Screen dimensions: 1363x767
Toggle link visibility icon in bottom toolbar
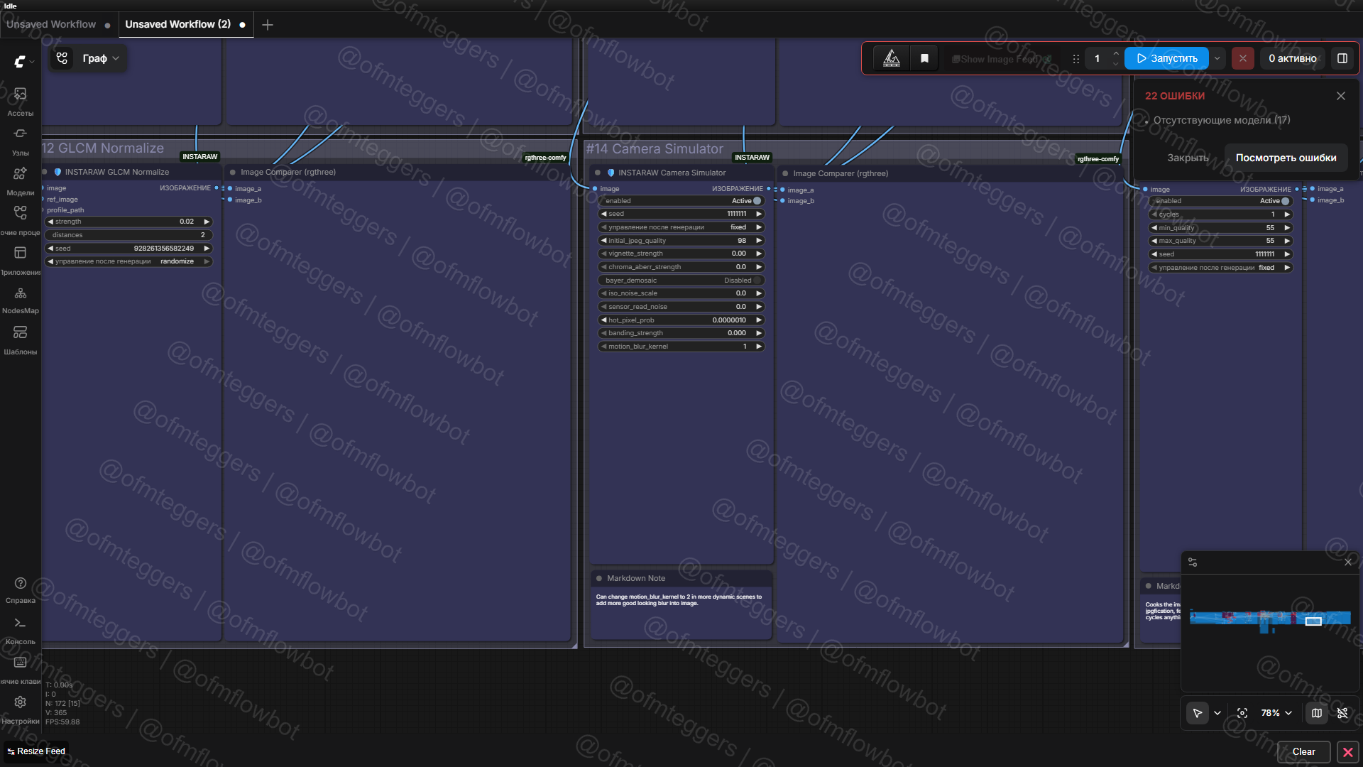(1342, 713)
